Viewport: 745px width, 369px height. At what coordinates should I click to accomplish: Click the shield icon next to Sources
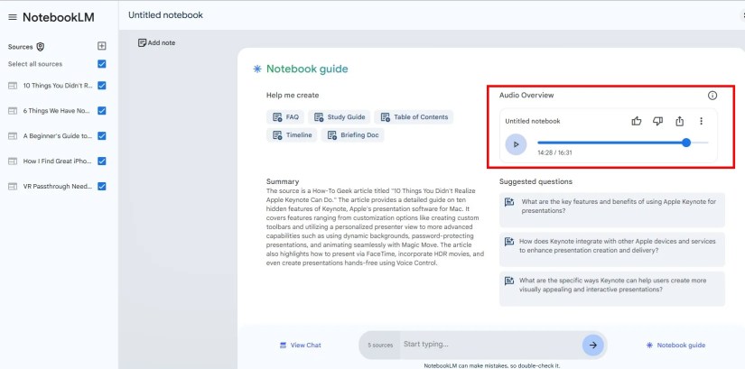tap(41, 47)
